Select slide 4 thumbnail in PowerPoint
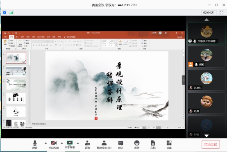 tap(16, 98)
